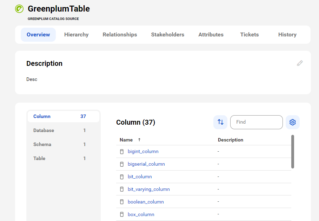Viewport: 319px width, 221px height.
Task: Go to the Stakeholders tab
Action: (x=167, y=35)
